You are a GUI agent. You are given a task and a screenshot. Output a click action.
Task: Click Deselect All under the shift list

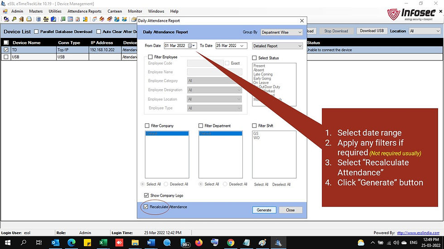(281, 184)
